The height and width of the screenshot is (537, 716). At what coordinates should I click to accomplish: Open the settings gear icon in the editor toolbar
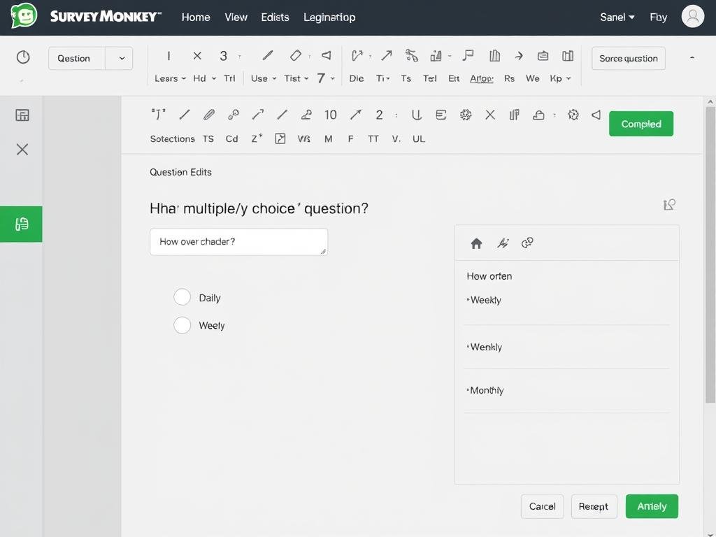pyautogui.click(x=573, y=115)
